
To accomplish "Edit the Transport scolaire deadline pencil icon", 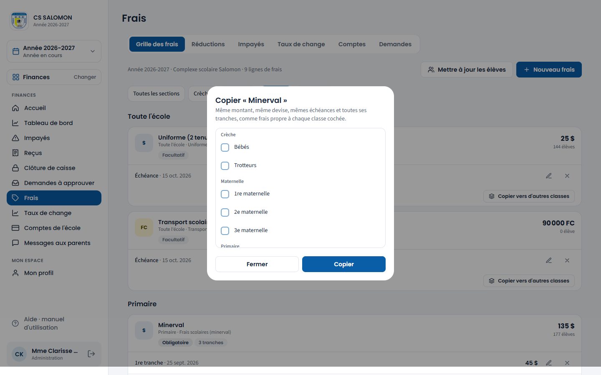I will [x=549, y=260].
